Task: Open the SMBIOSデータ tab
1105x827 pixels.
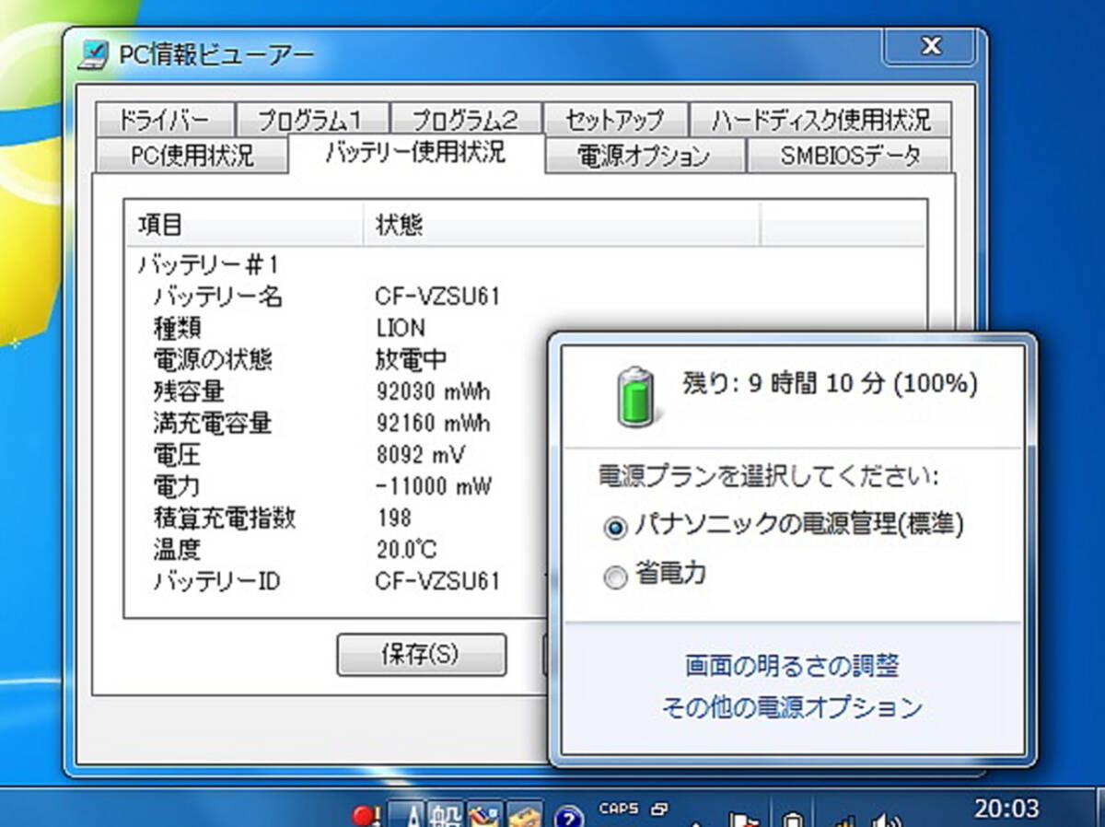Action: [x=849, y=156]
